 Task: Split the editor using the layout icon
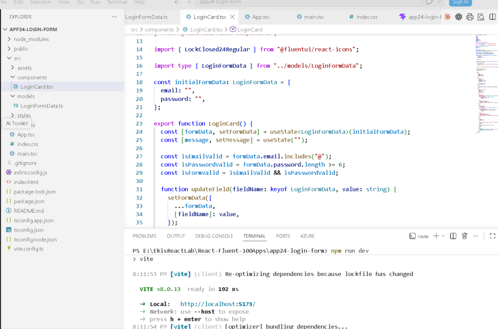pyautogui.click(x=492, y=17)
